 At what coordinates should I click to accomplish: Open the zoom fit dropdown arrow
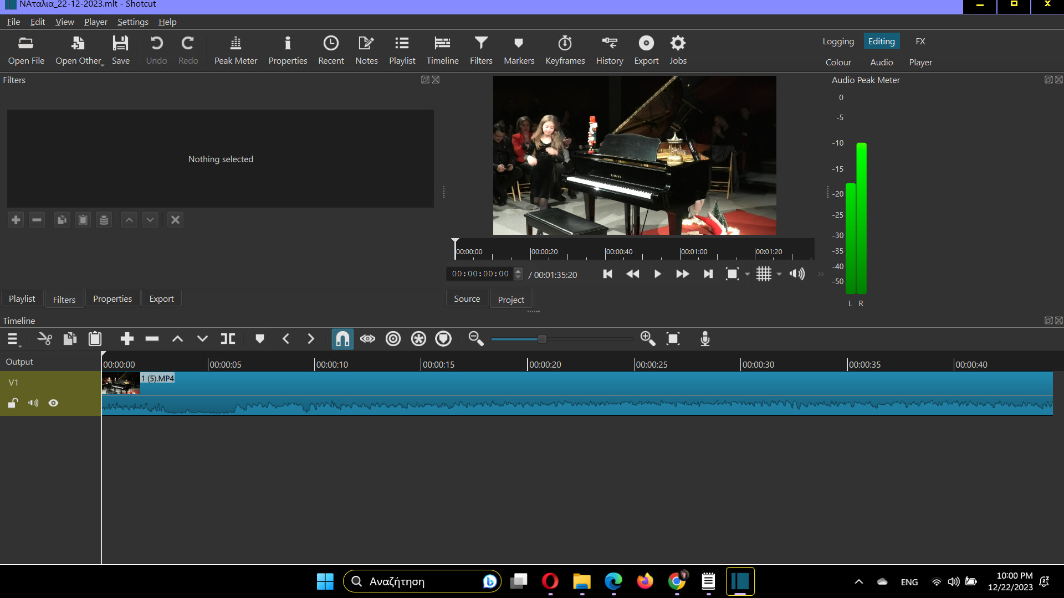click(x=748, y=274)
